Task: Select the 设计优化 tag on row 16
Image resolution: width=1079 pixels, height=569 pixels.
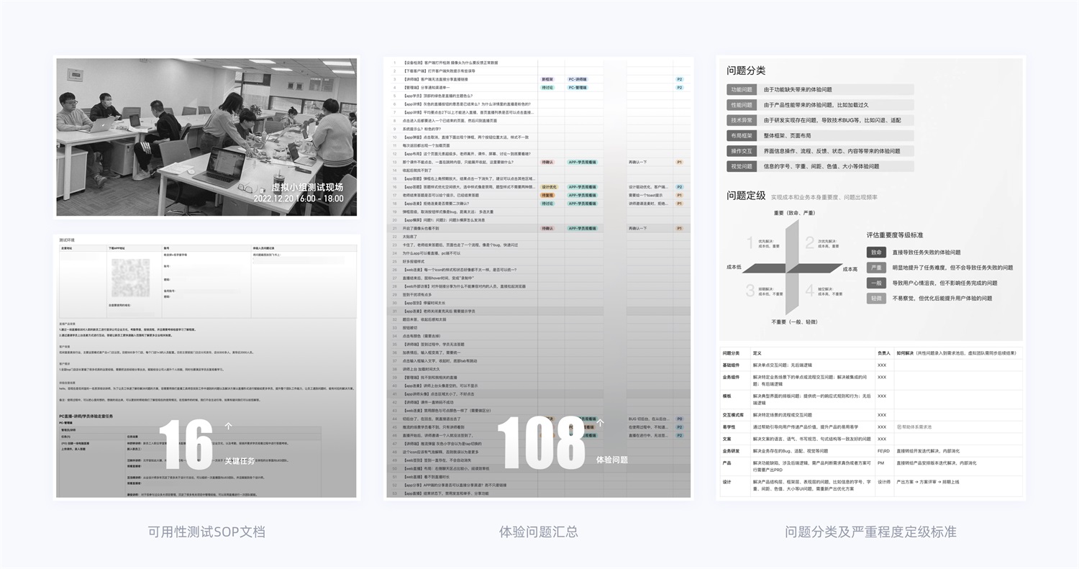Action: [x=550, y=187]
